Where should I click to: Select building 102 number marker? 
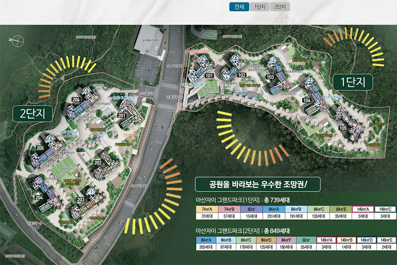(x=241, y=75)
